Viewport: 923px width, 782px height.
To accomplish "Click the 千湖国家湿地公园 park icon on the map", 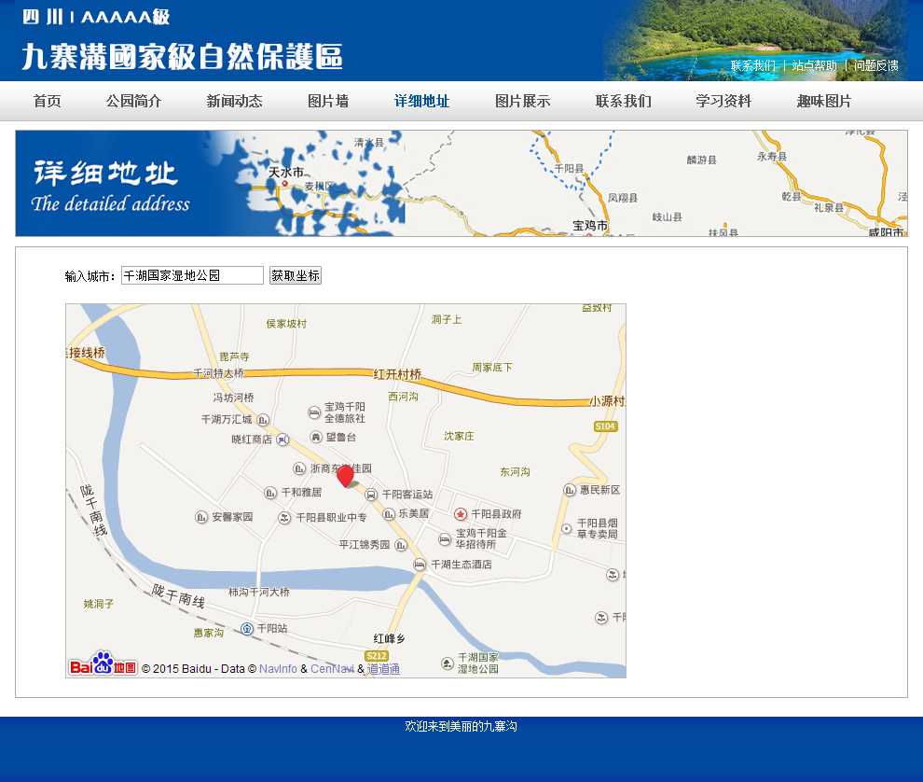I will coord(448,663).
